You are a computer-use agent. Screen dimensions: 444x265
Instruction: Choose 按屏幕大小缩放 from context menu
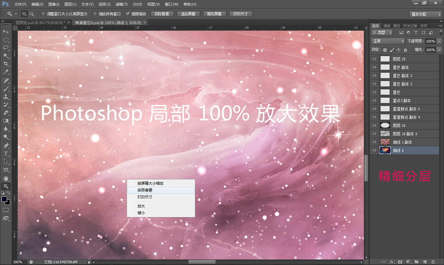tap(161, 183)
